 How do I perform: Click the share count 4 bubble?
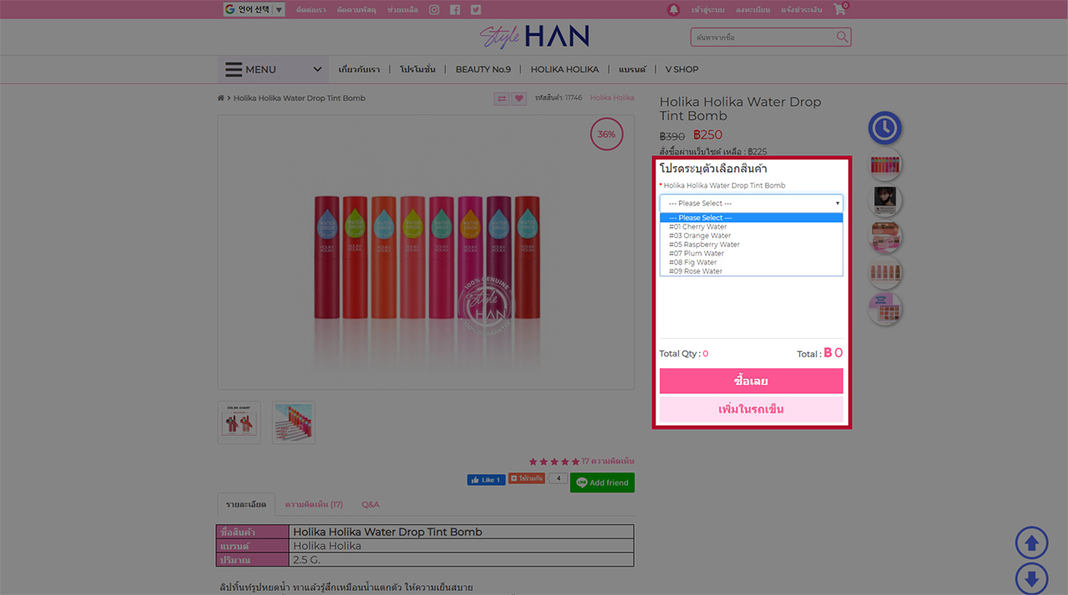pos(558,479)
